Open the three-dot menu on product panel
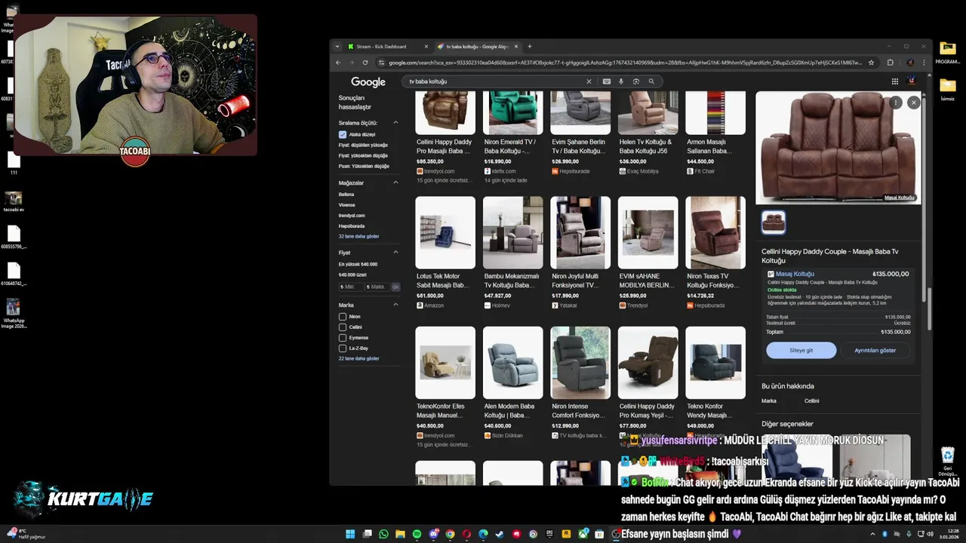 [x=896, y=102]
